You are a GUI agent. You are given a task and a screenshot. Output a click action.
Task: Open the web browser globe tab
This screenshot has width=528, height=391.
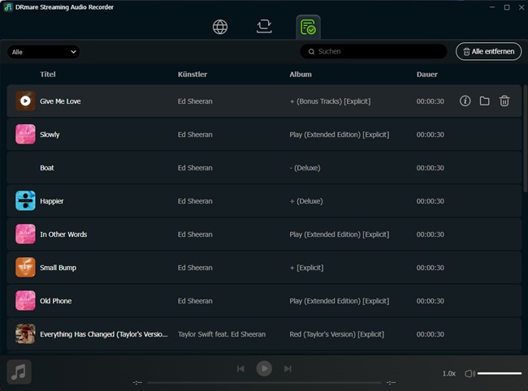pos(220,27)
